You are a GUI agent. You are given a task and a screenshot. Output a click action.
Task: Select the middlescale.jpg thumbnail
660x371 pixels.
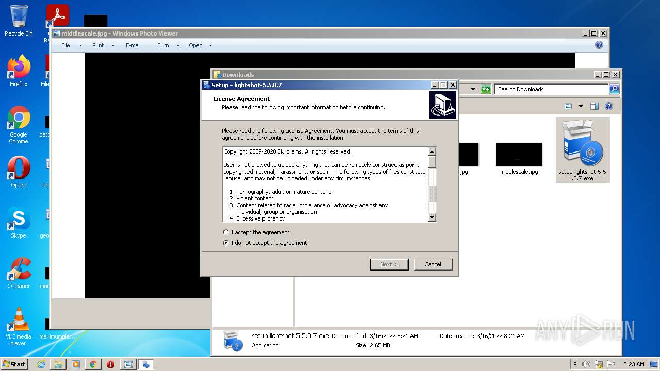519,155
